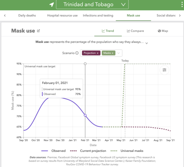The image size is (184, 167).
Task: Open Hospital resource use tab
Action: pyautogui.click(x=63, y=15)
